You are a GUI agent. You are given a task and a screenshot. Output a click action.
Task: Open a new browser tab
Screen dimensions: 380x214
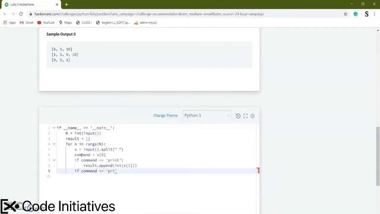pos(66,4)
